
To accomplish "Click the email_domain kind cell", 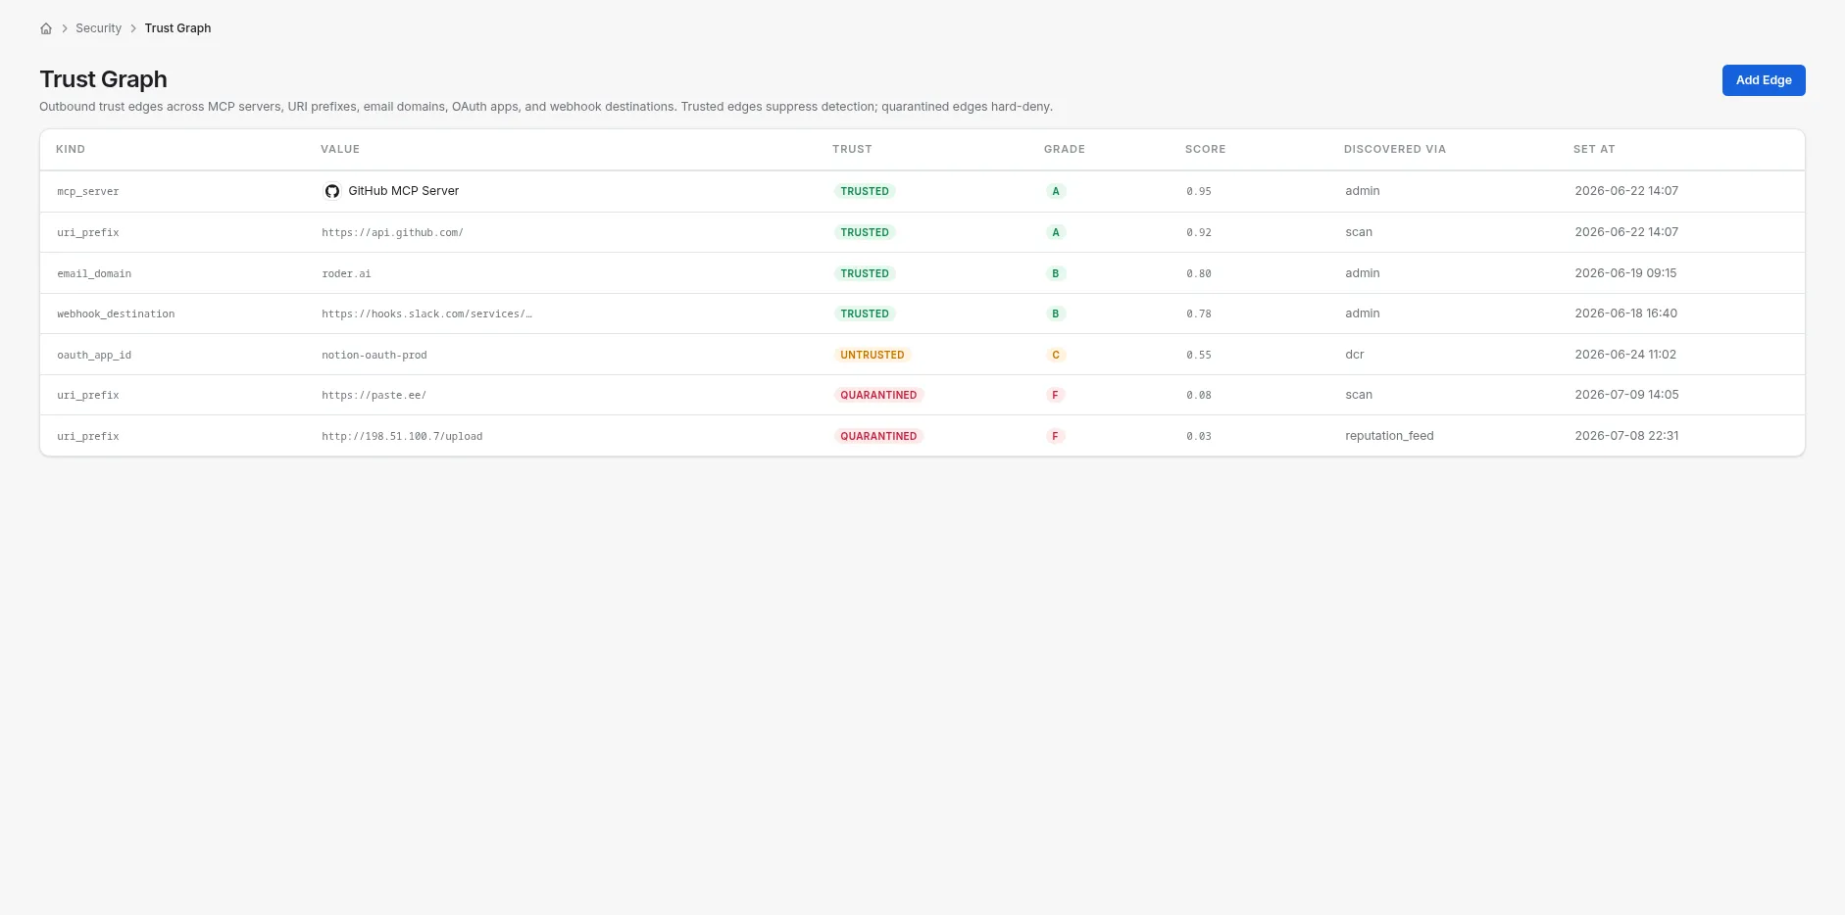I will tap(94, 273).
